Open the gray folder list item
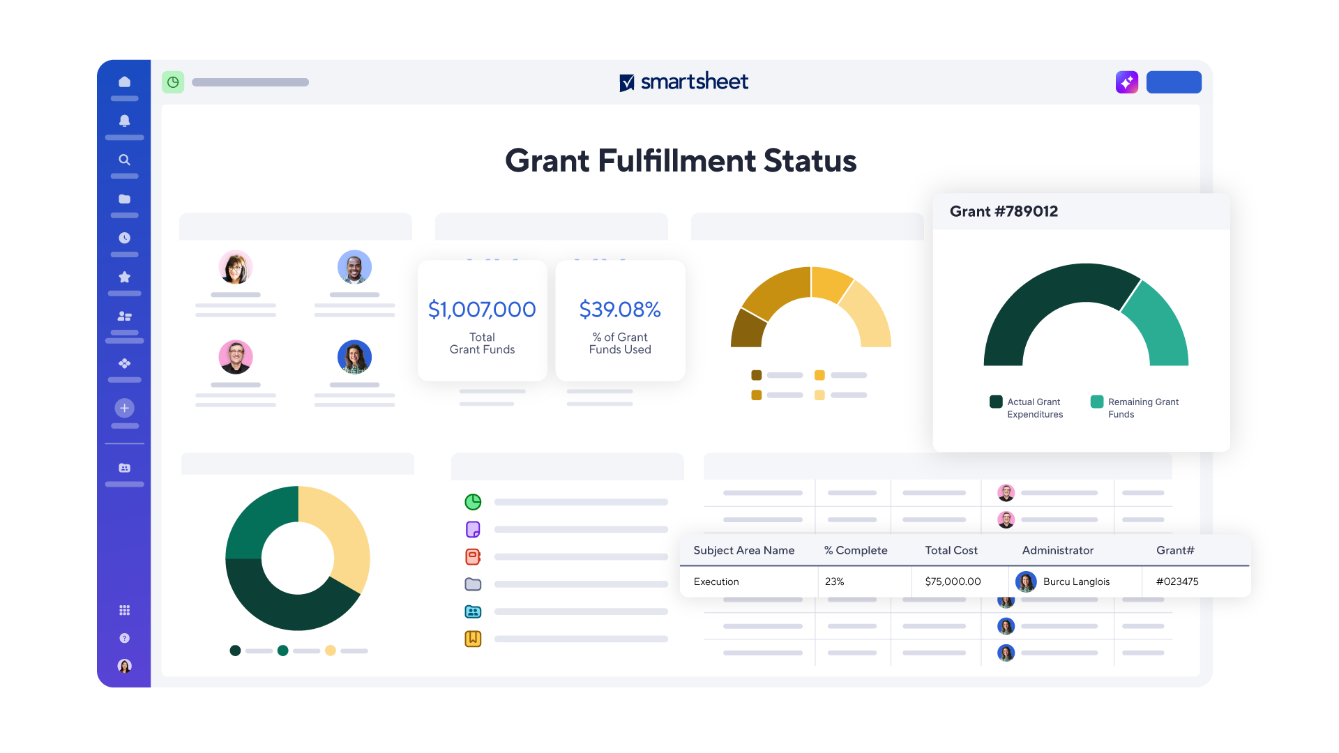The image size is (1339, 753). [473, 584]
